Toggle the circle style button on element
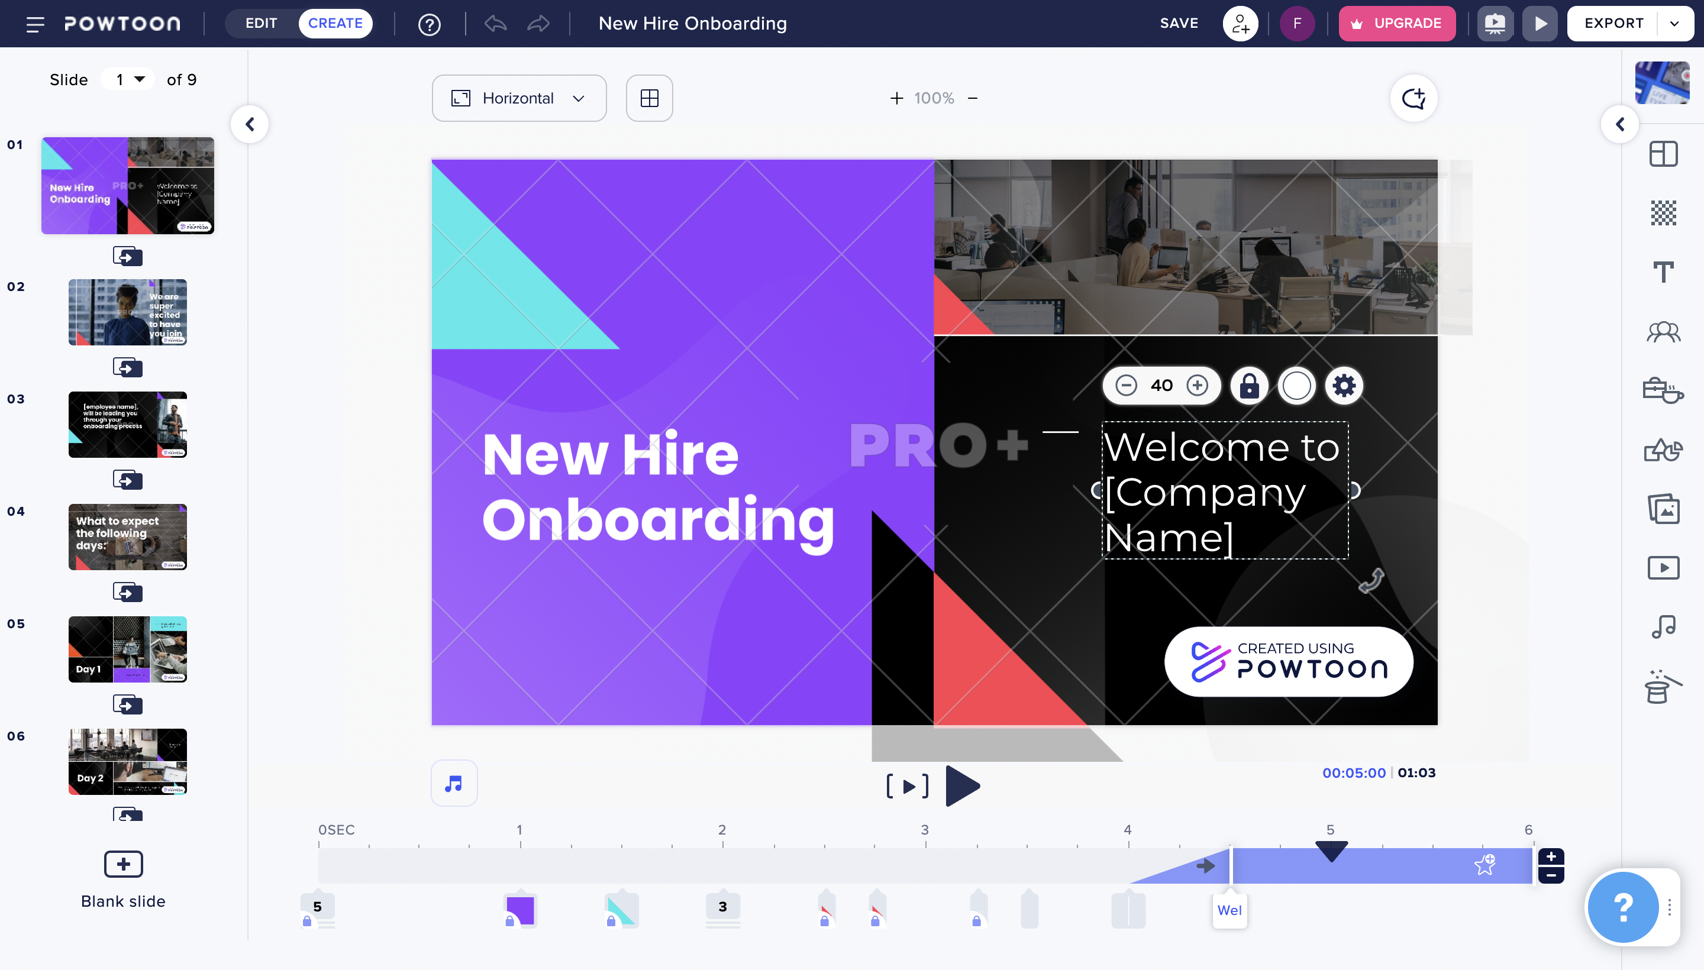Image resolution: width=1704 pixels, height=970 pixels. [x=1296, y=385]
